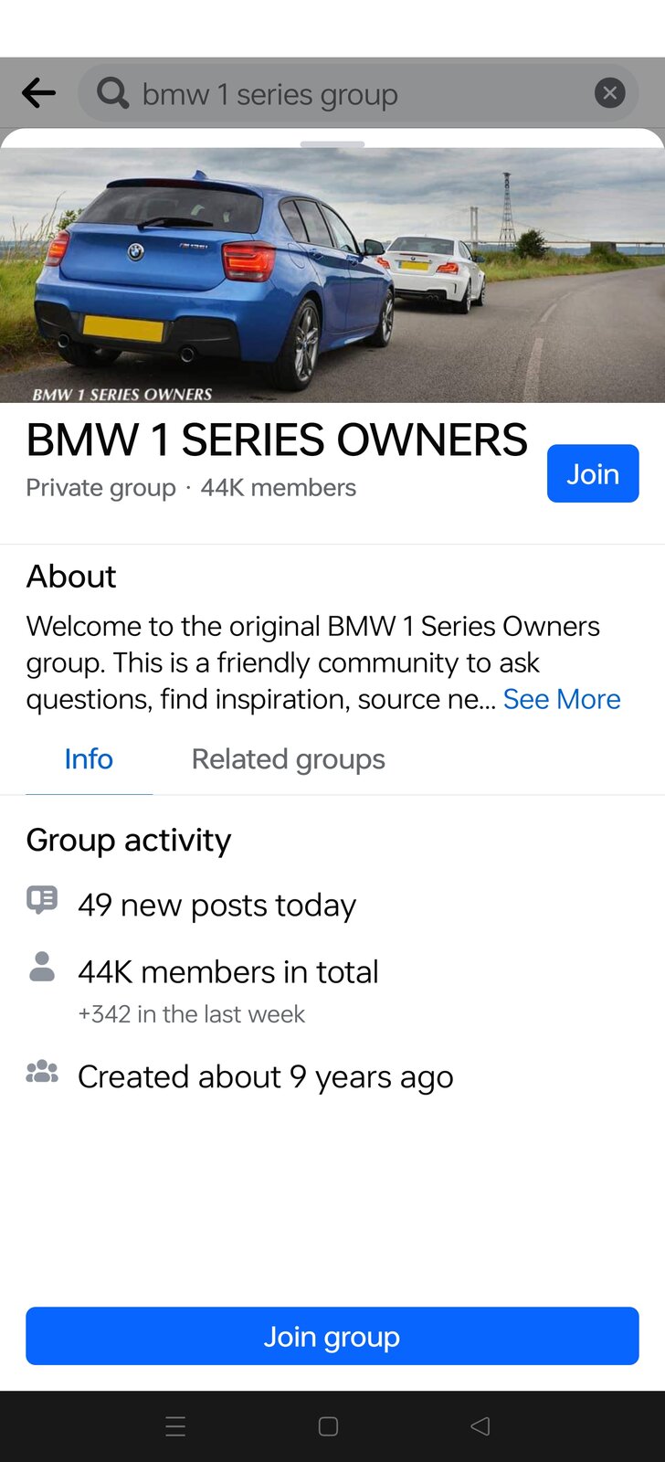The image size is (665, 1462).
Task: Open the BMW cover photo
Action: tap(332, 274)
